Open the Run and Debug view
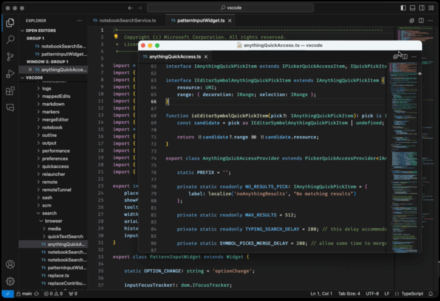Viewport: 440px width, 301px height. click(x=10, y=74)
